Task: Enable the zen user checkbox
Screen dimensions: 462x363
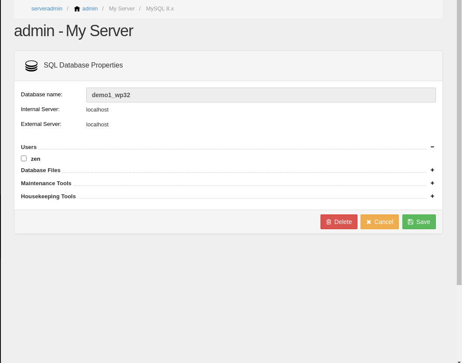Action: coord(24,159)
